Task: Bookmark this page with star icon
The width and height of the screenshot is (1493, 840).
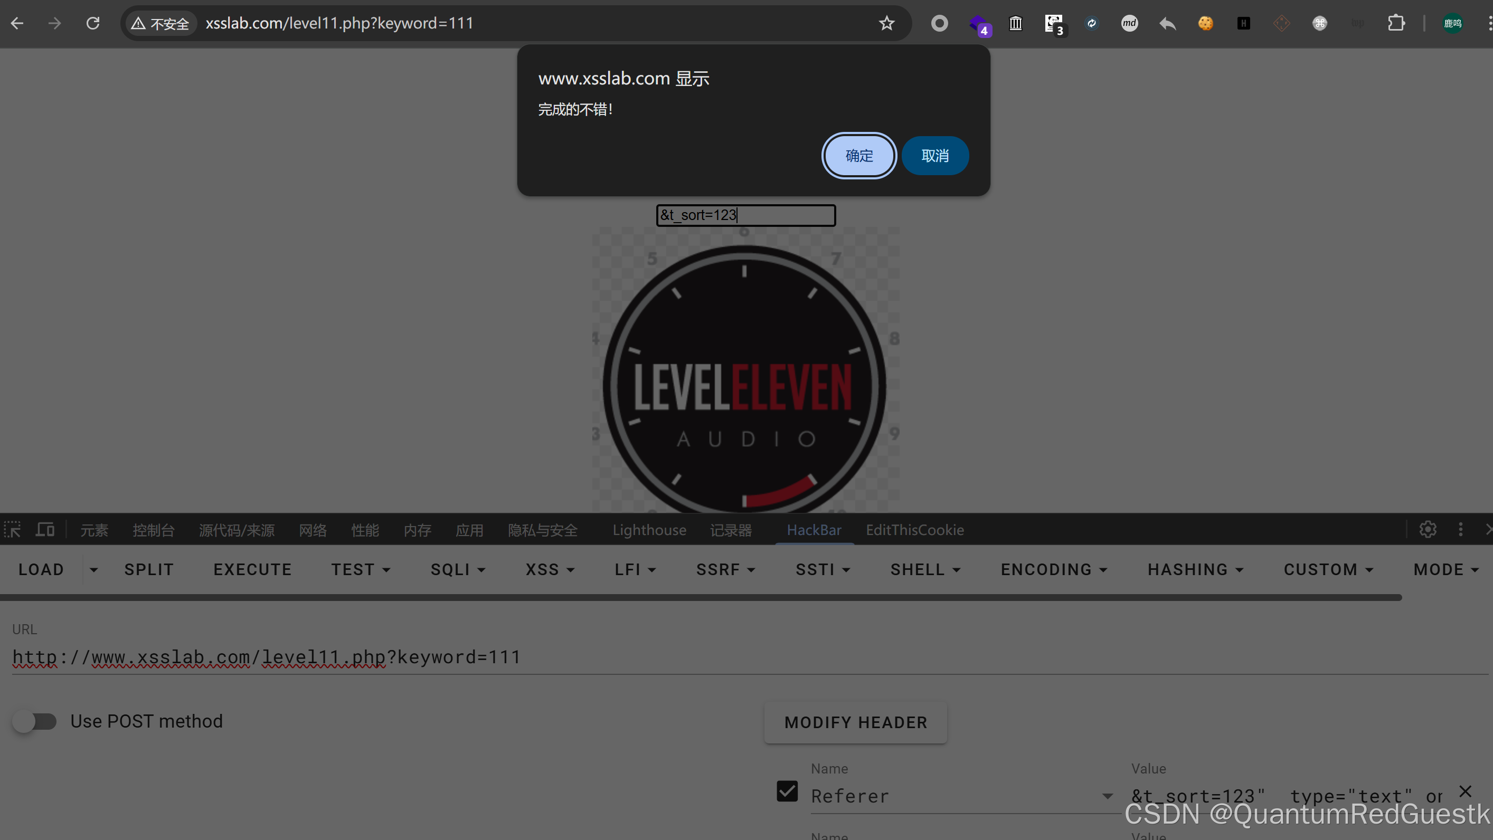Action: coord(886,23)
